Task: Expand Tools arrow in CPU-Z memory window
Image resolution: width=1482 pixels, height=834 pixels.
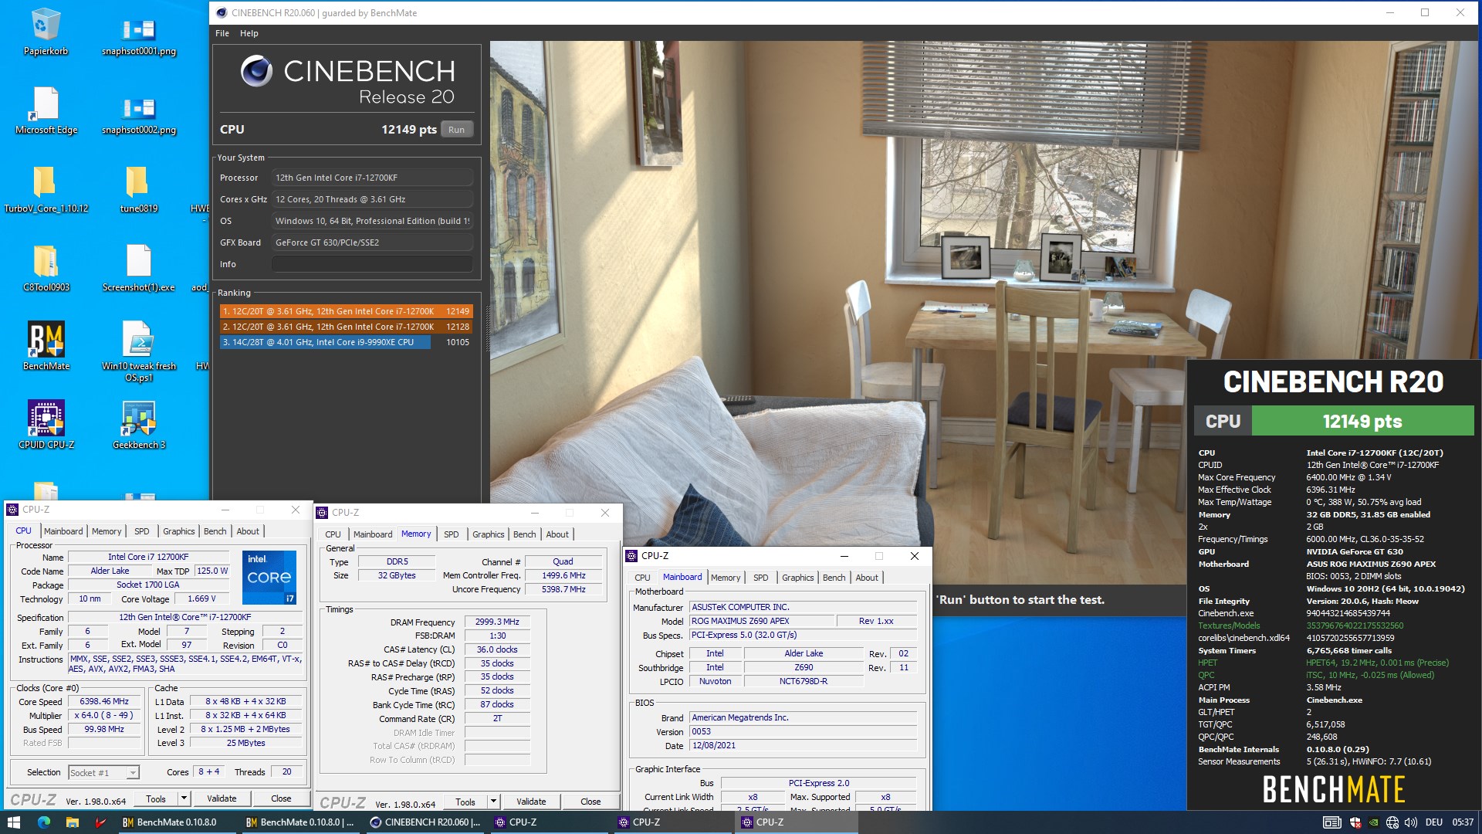Action: [493, 802]
